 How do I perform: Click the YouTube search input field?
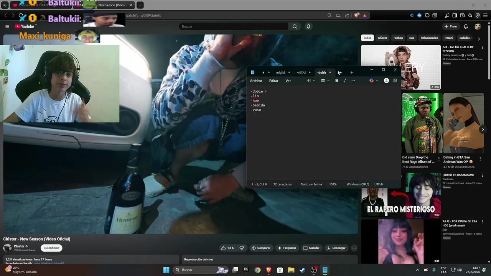click(233, 26)
